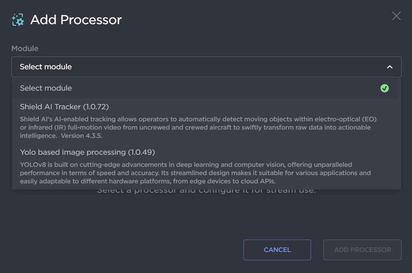Click the green checkmark next to Select module
412x273 pixels.
(x=384, y=88)
